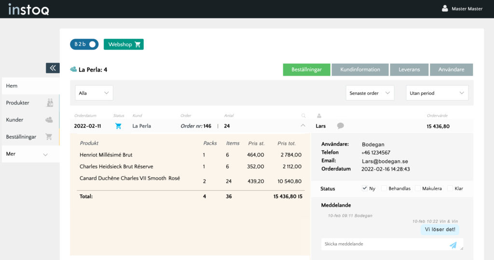Click the cloud icon next to La Perla
The image size is (494, 260).
(x=73, y=69)
